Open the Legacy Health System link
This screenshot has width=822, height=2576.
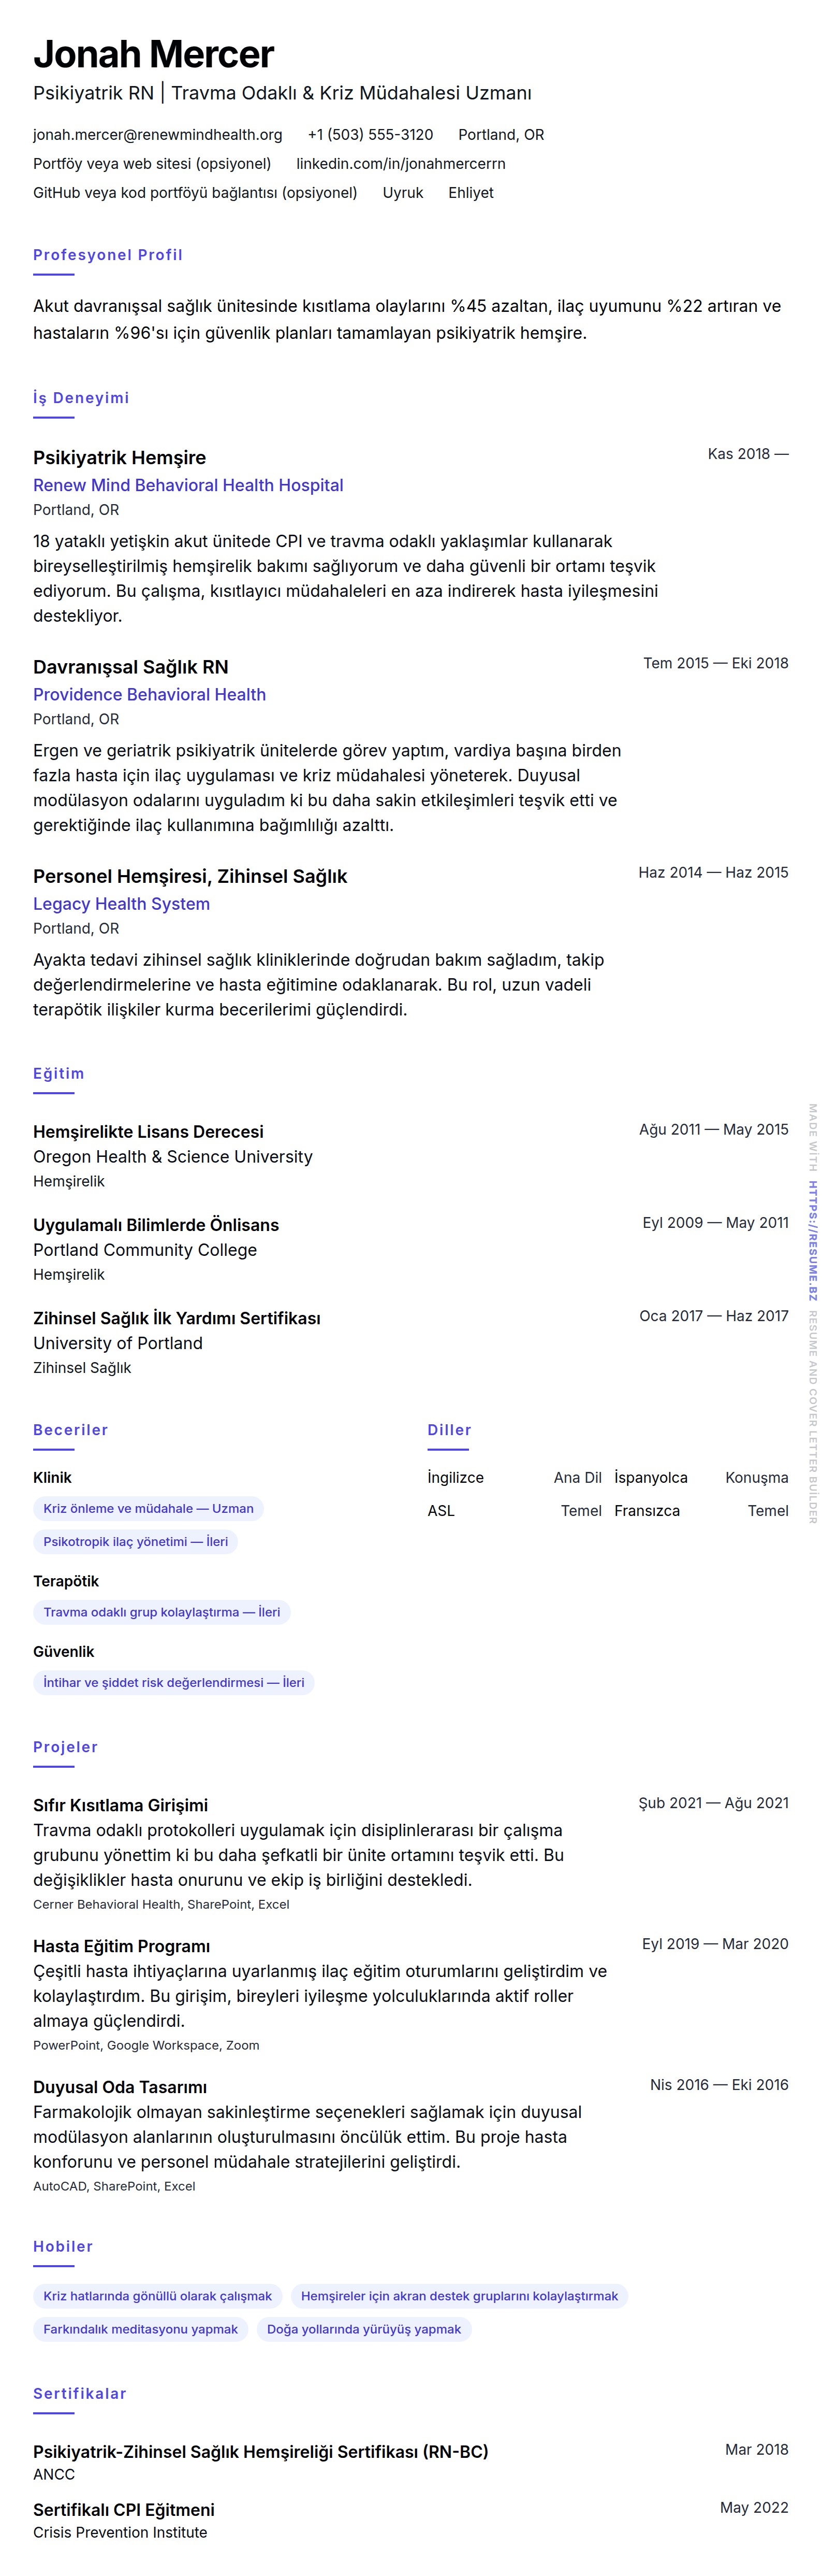pos(121,904)
